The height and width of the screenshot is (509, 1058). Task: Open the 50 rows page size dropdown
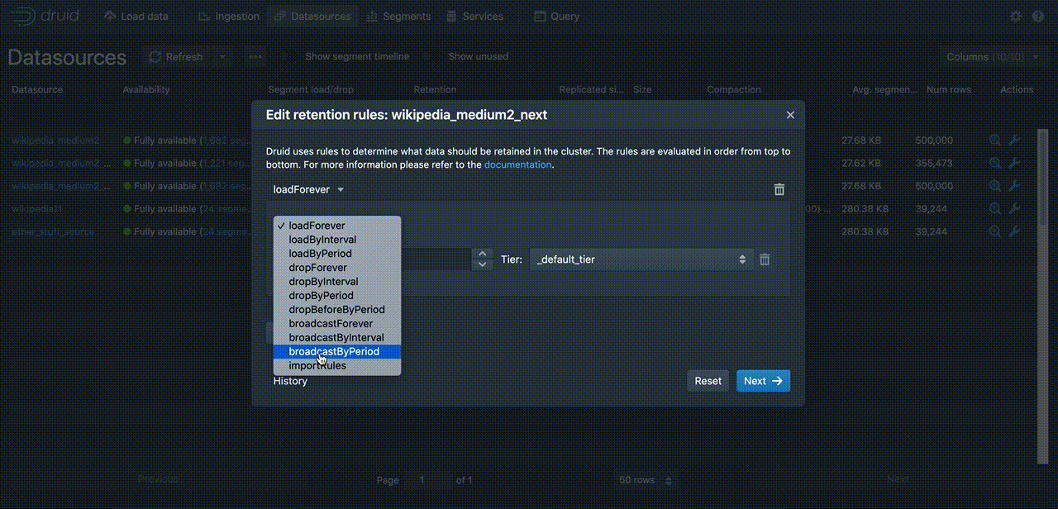coord(645,480)
